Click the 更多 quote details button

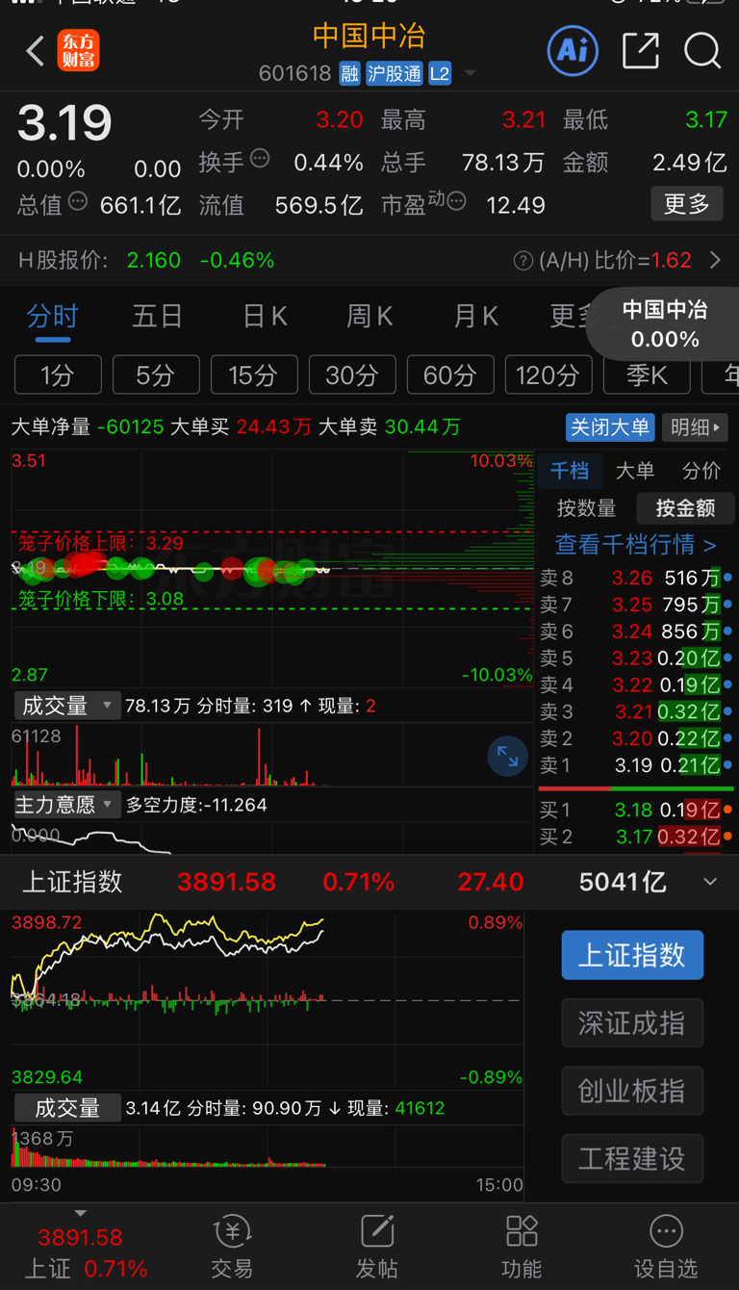(687, 204)
